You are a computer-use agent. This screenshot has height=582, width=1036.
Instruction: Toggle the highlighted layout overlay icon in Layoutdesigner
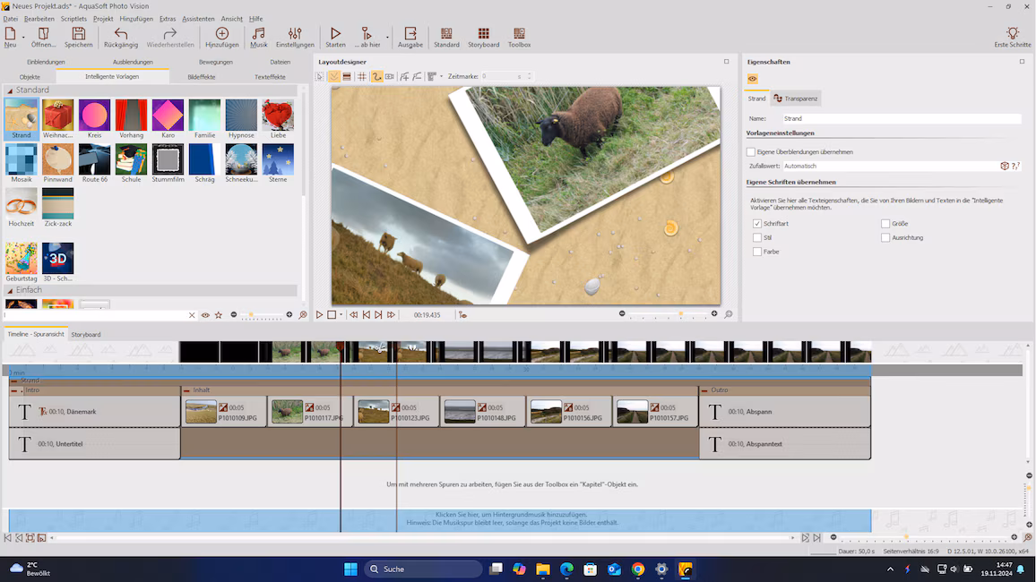tap(334, 76)
